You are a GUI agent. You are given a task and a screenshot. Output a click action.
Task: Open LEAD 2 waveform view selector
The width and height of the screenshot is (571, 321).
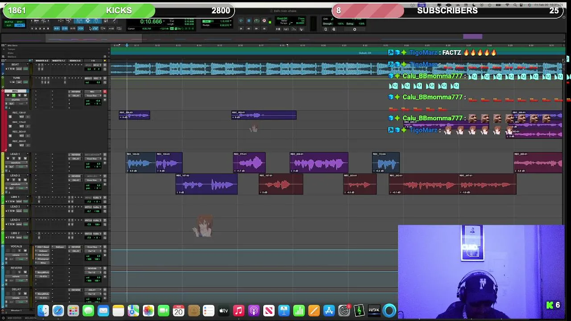point(17,184)
